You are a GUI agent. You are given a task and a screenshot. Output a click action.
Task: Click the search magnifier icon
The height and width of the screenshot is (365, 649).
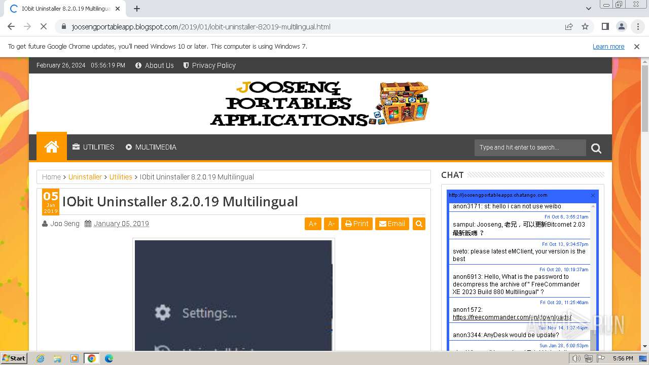click(596, 148)
